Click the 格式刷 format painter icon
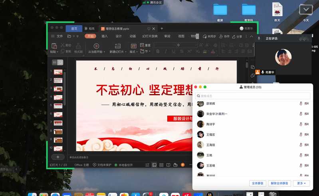Viewport: 319px width, 196px height. click(78, 46)
